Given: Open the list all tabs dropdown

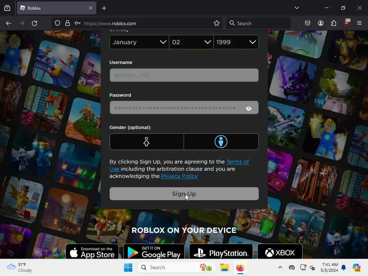Looking at the screenshot, I should (x=296, y=8).
